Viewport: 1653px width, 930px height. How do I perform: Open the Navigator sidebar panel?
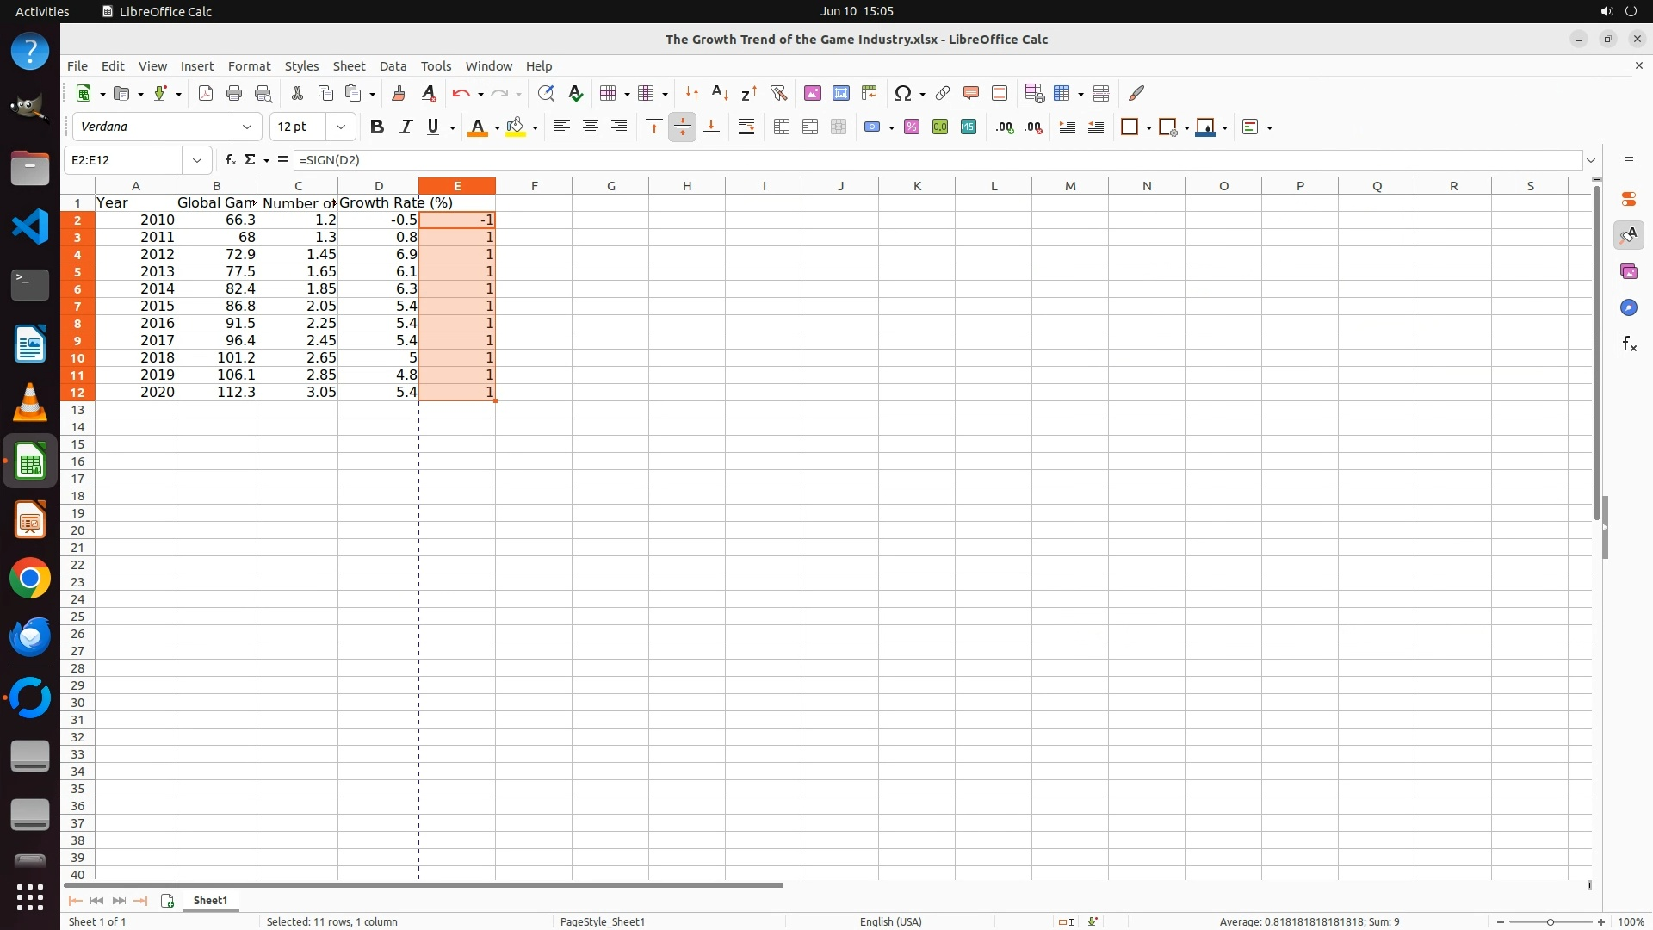1629,308
